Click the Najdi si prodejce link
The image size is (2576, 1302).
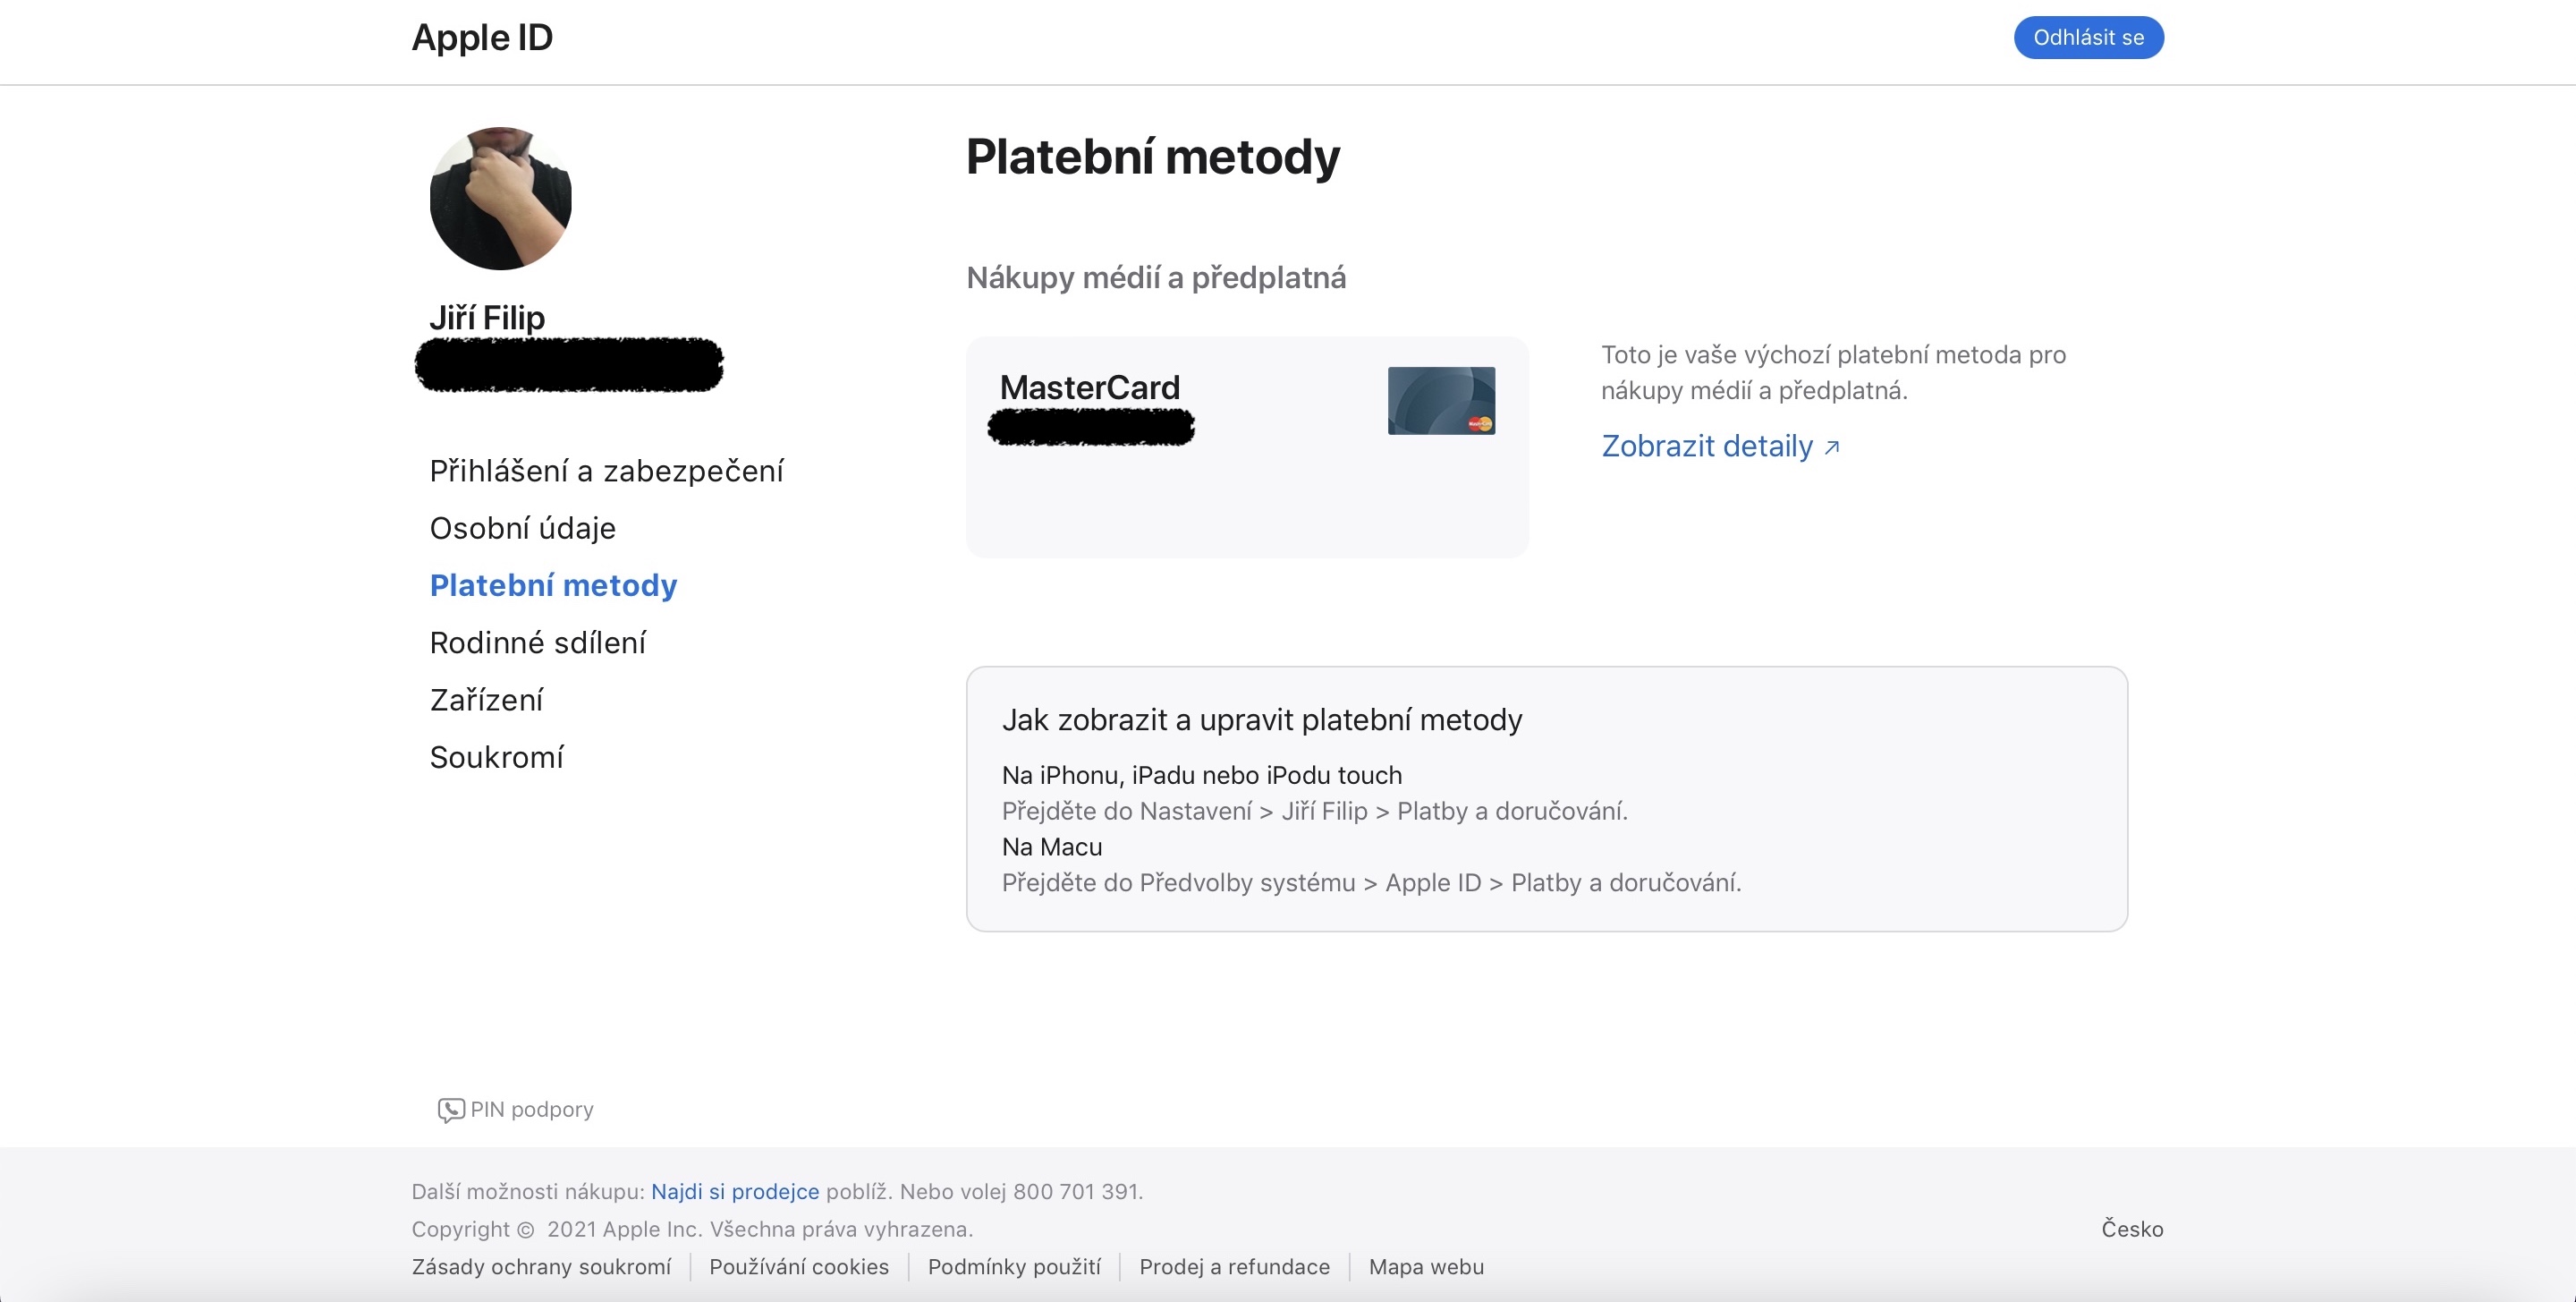(735, 1191)
